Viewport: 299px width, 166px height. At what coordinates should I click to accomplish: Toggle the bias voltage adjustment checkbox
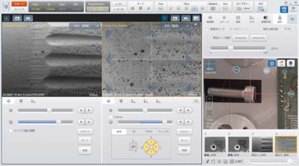point(11,131)
